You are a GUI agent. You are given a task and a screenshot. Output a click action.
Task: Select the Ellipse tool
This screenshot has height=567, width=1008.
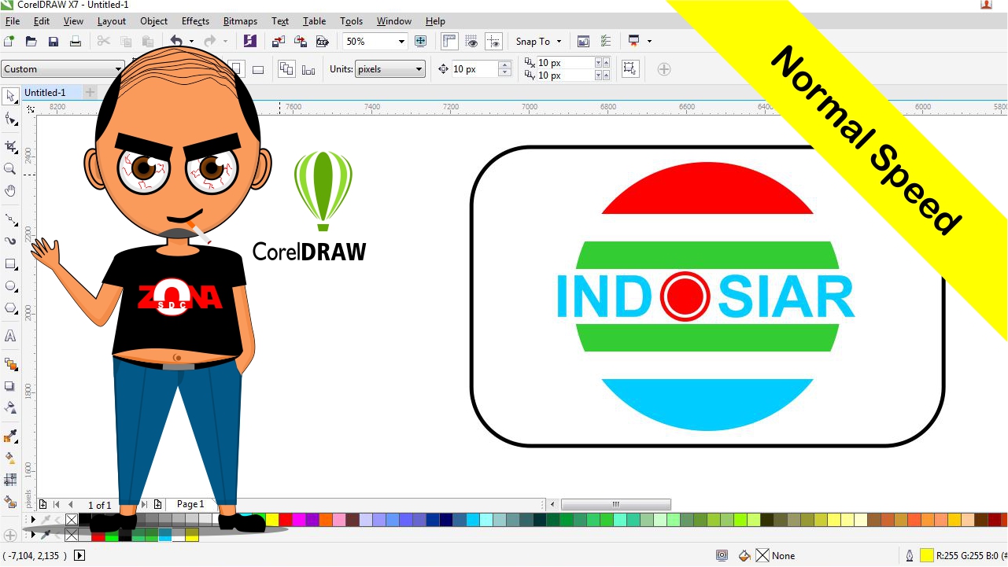[11, 286]
